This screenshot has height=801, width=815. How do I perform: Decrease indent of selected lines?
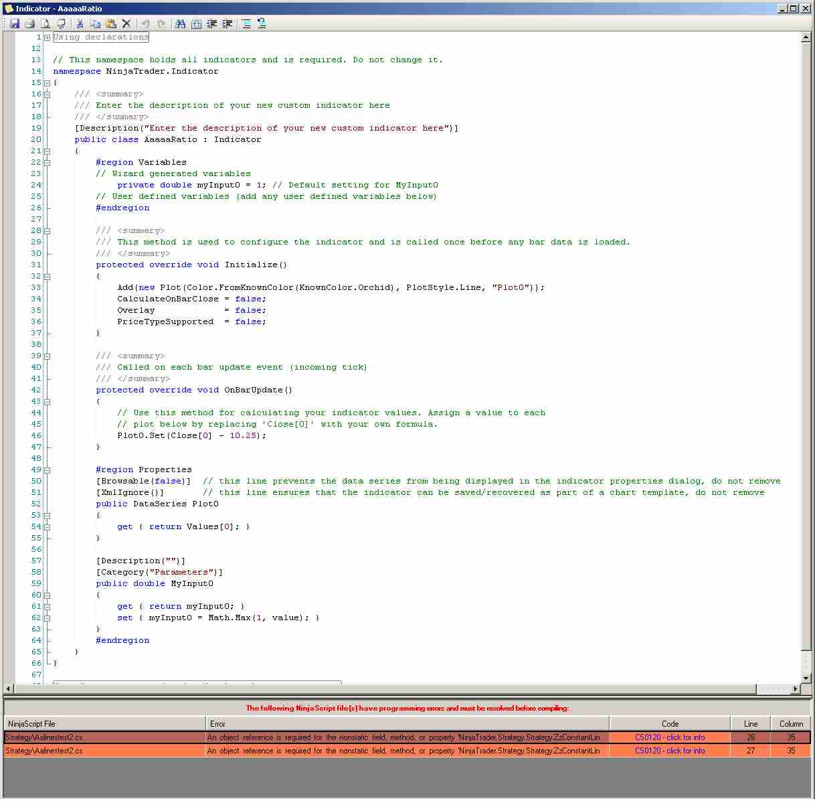(x=211, y=23)
